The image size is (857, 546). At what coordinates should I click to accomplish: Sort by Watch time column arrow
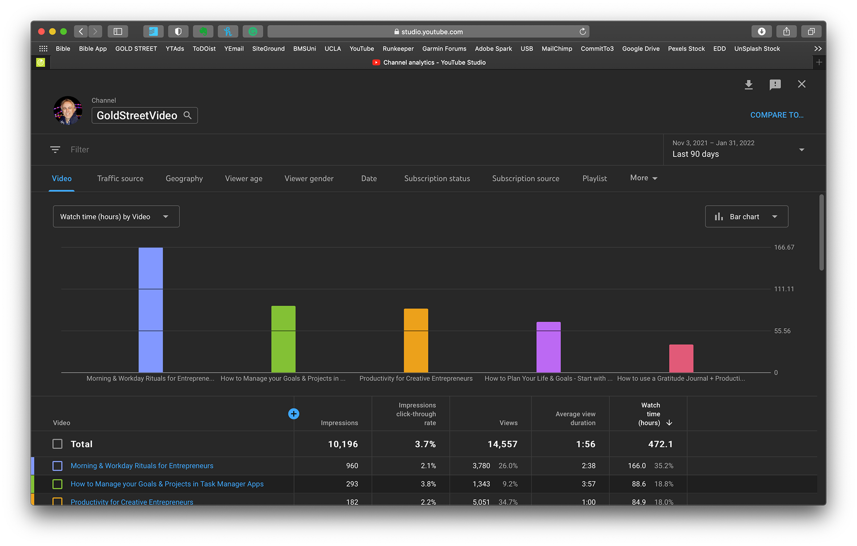[x=669, y=423]
